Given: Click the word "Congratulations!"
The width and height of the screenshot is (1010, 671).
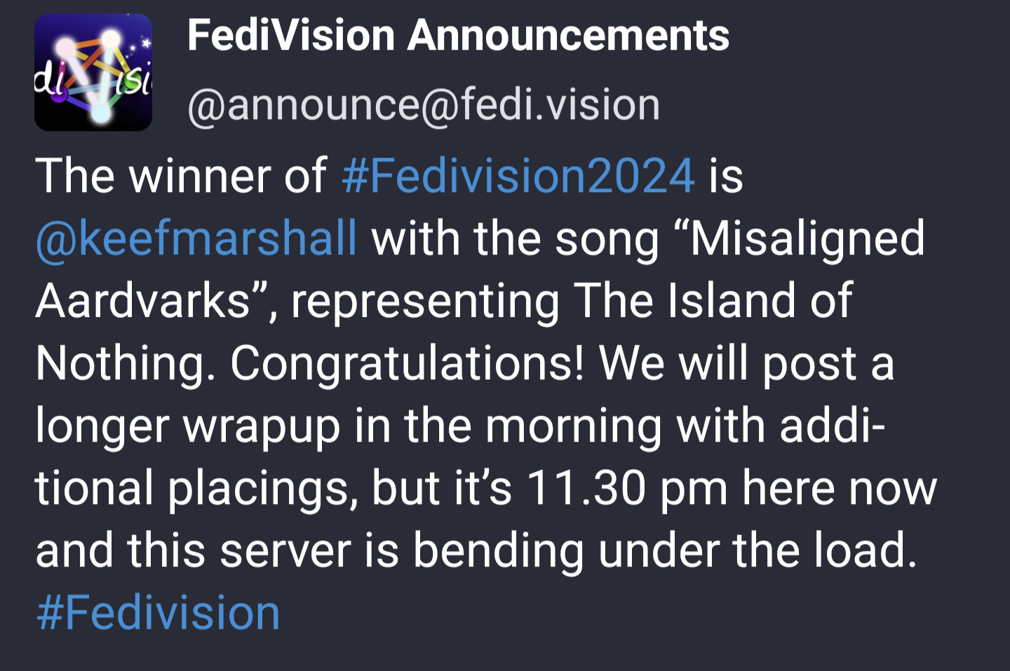Looking at the screenshot, I should click(407, 363).
